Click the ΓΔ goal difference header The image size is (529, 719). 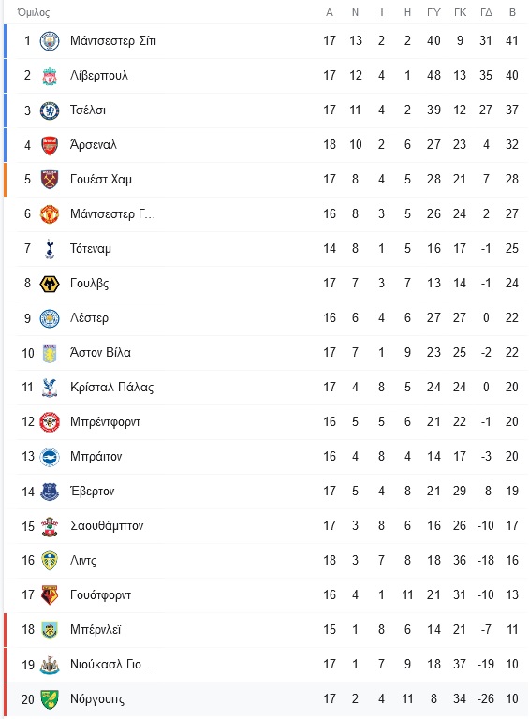click(x=486, y=12)
